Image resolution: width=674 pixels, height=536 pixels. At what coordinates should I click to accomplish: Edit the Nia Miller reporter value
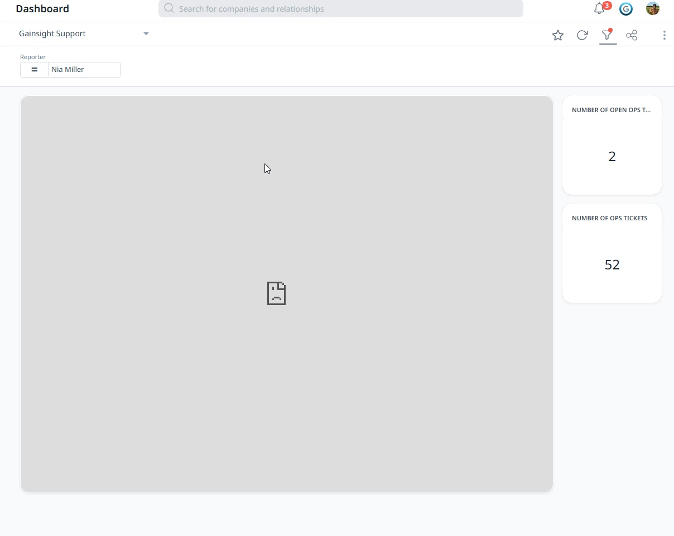tap(84, 70)
